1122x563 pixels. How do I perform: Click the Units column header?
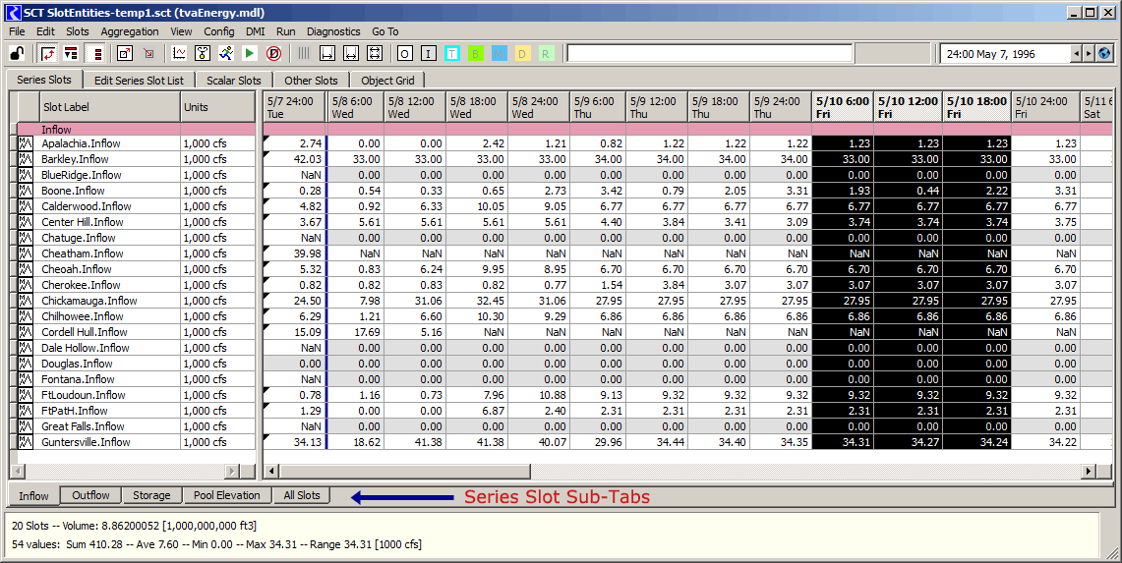[x=217, y=106]
